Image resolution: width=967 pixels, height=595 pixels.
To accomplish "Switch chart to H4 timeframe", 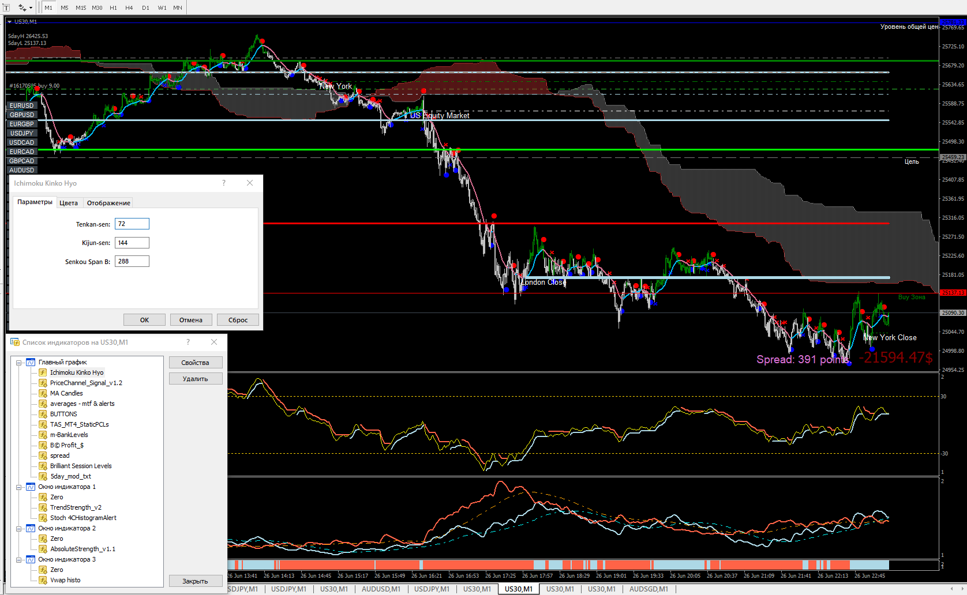I will click(x=129, y=7).
